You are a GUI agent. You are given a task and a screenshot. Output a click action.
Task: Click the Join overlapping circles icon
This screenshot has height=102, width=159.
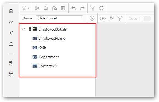pos(103,18)
